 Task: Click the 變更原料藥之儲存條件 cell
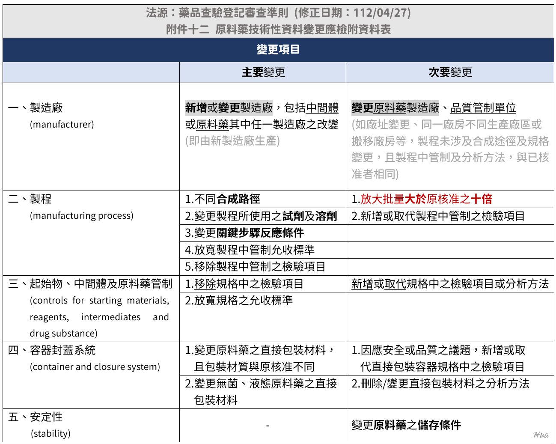tap(406, 425)
